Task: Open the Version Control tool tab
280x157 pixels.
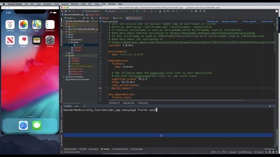Action: coord(120,149)
